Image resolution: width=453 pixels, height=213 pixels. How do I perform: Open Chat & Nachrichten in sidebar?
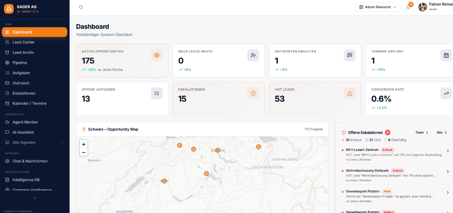pyautogui.click(x=35, y=161)
